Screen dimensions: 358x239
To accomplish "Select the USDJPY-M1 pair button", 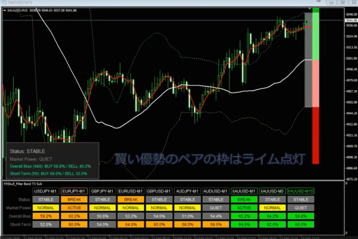I will click(45, 190).
